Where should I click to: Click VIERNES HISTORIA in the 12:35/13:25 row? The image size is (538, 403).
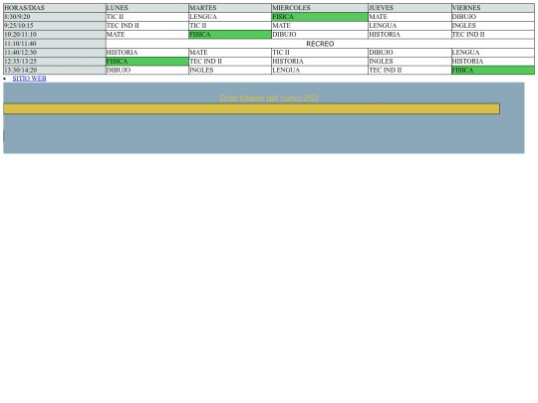(x=493, y=62)
